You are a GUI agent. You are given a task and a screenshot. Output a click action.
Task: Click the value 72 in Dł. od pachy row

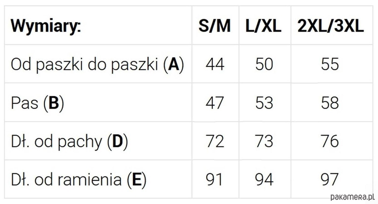click(x=215, y=141)
